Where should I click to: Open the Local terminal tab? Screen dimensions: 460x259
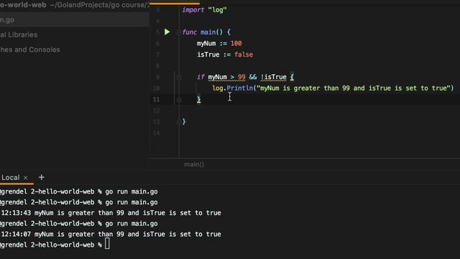[11, 178]
